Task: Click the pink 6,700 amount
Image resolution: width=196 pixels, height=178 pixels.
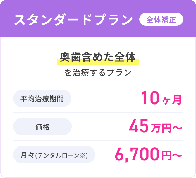Action: tap(137, 155)
